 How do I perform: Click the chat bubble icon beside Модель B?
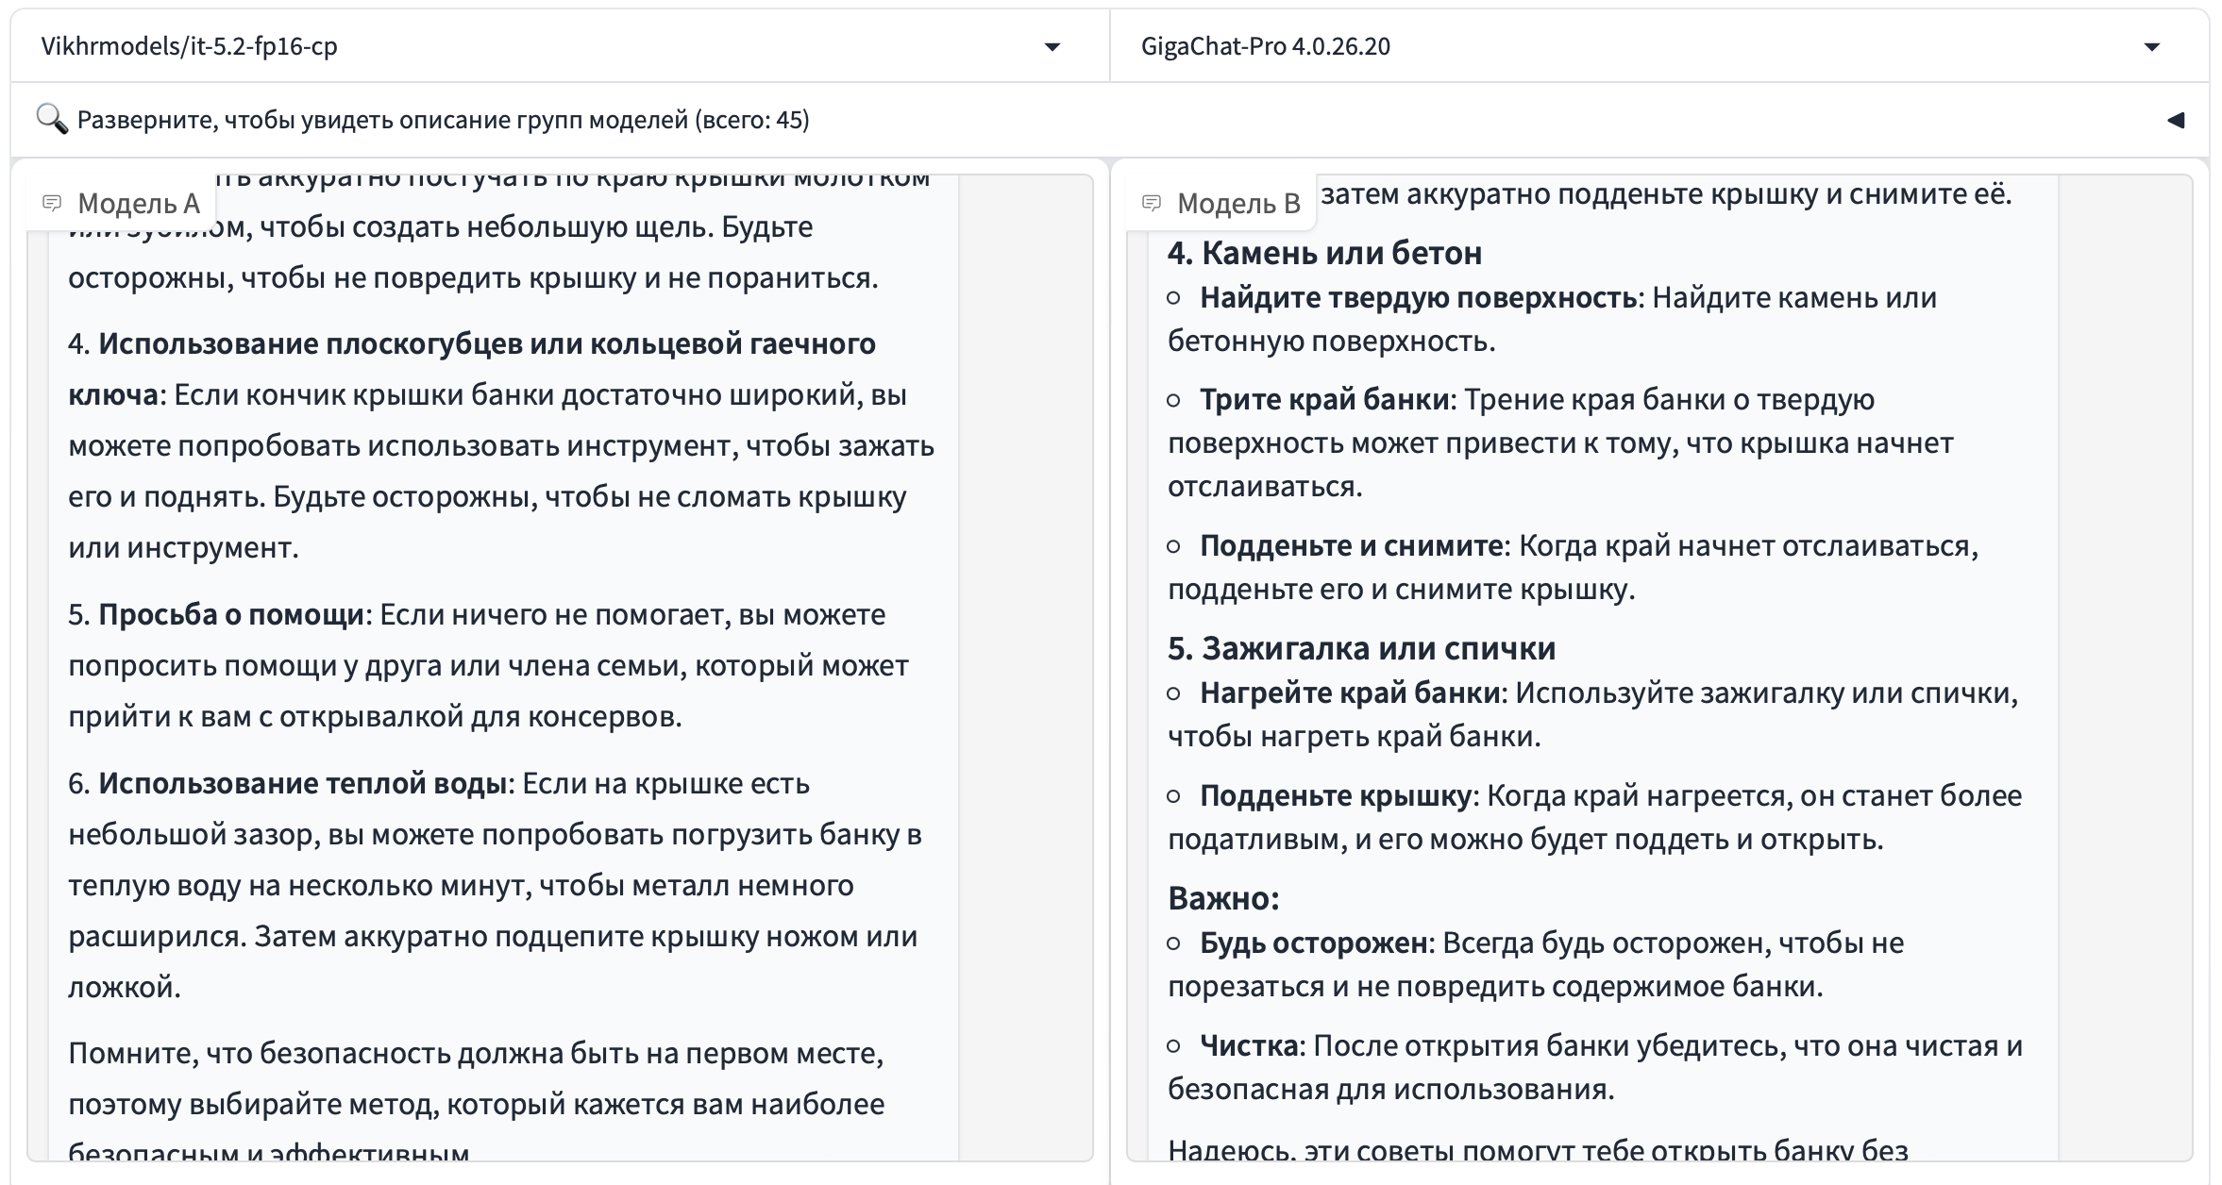point(1153,204)
